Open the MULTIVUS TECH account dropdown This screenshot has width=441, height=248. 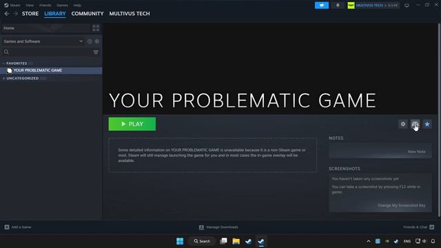click(373, 6)
